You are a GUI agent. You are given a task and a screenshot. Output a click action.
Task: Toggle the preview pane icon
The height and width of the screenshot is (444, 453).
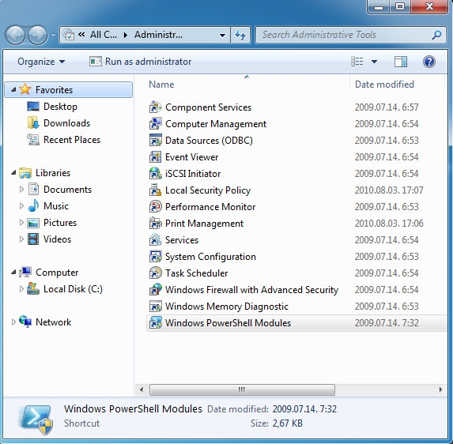point(400,62)
